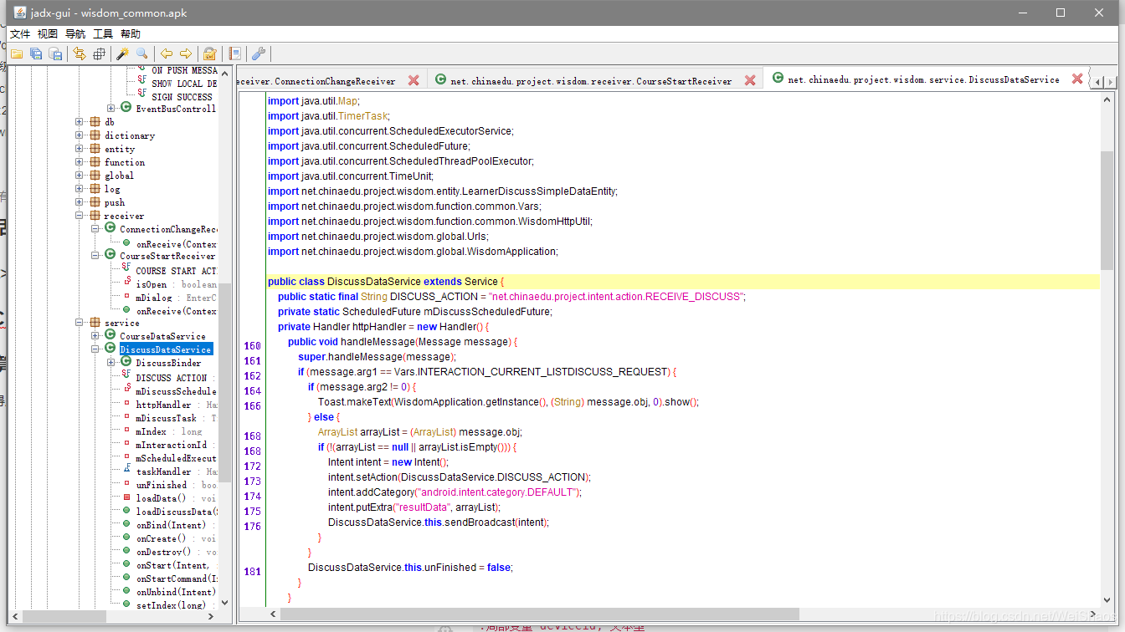Open class search magnifier icon
This screenshot has height=632, width=1125.
(142, 54)
